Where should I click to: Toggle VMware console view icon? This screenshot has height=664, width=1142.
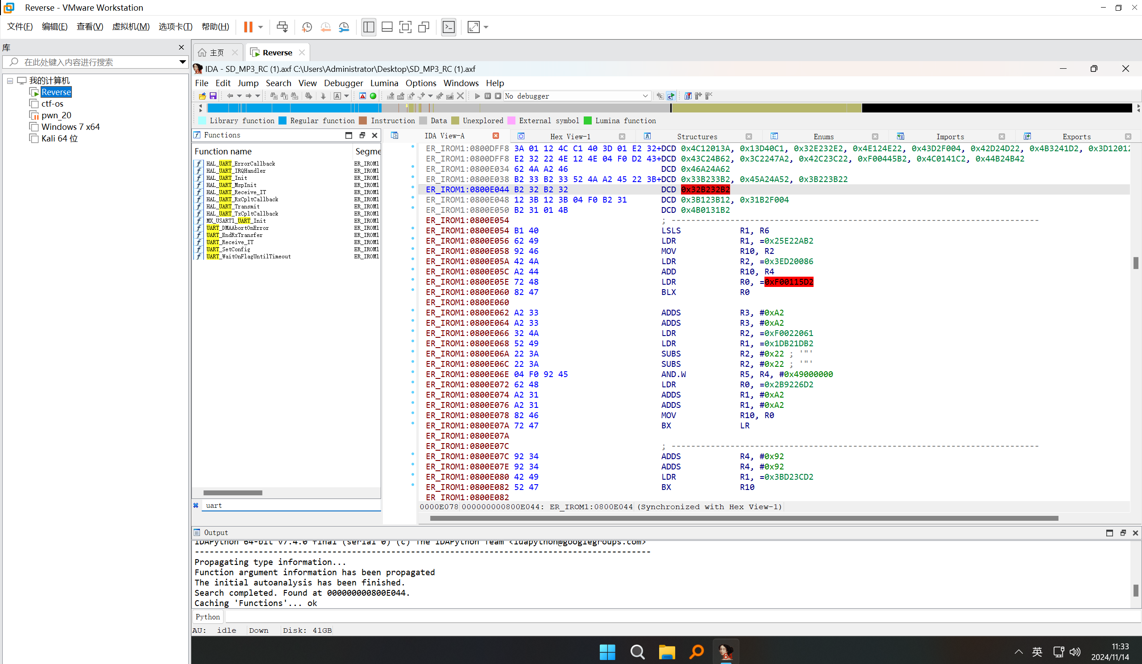pos(448,27)
